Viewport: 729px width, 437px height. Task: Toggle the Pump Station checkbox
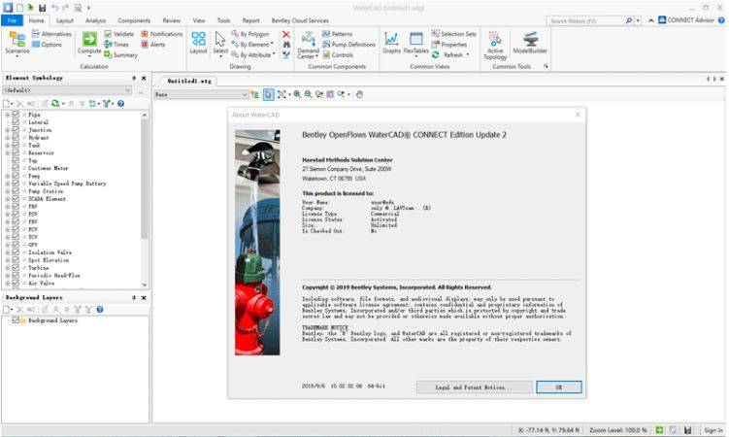(16, 191)
